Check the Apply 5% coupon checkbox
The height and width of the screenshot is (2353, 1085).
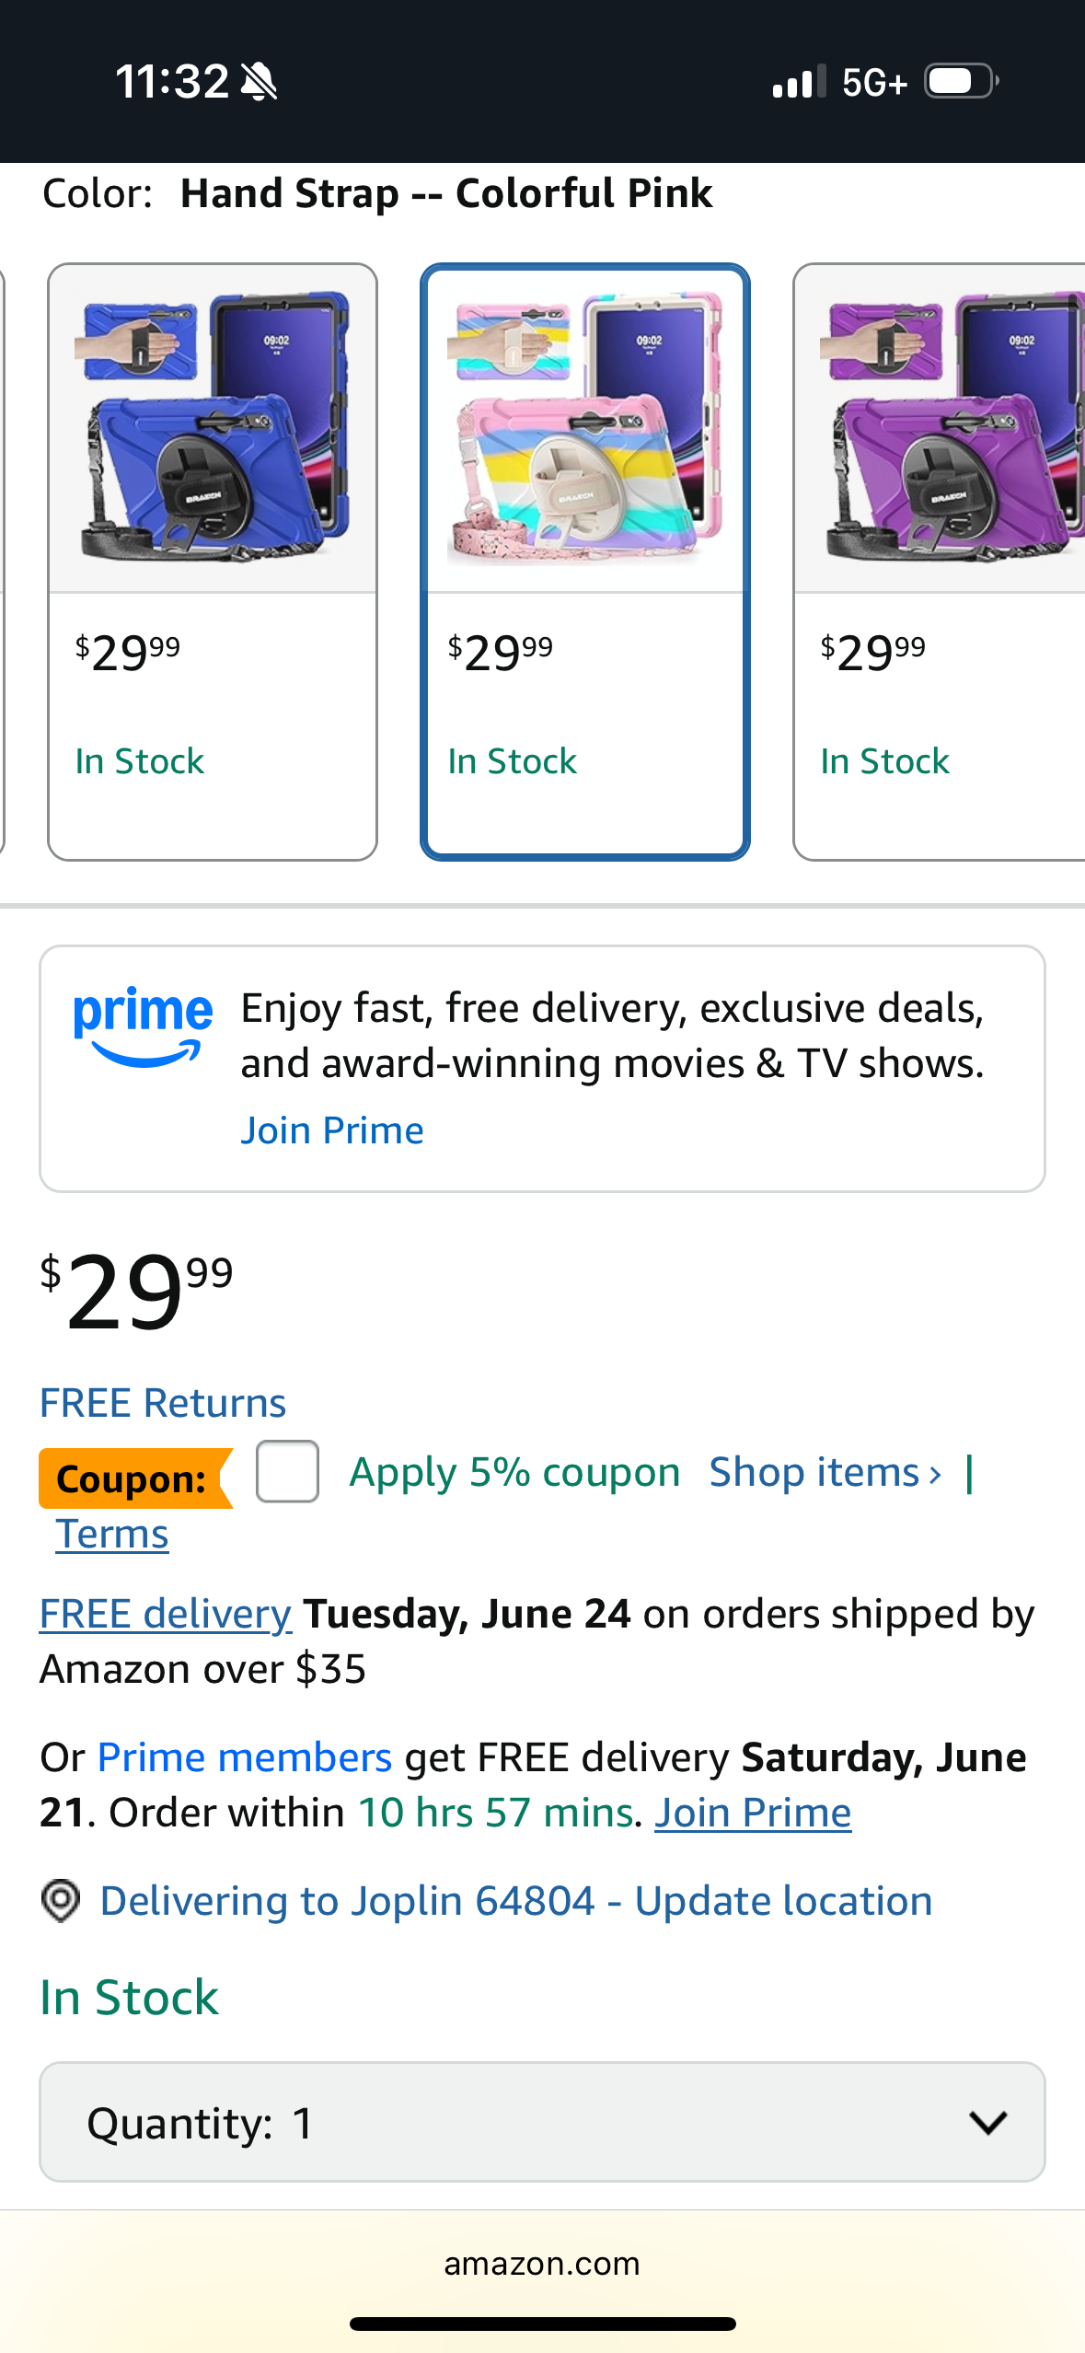[x=287, y=1471]
